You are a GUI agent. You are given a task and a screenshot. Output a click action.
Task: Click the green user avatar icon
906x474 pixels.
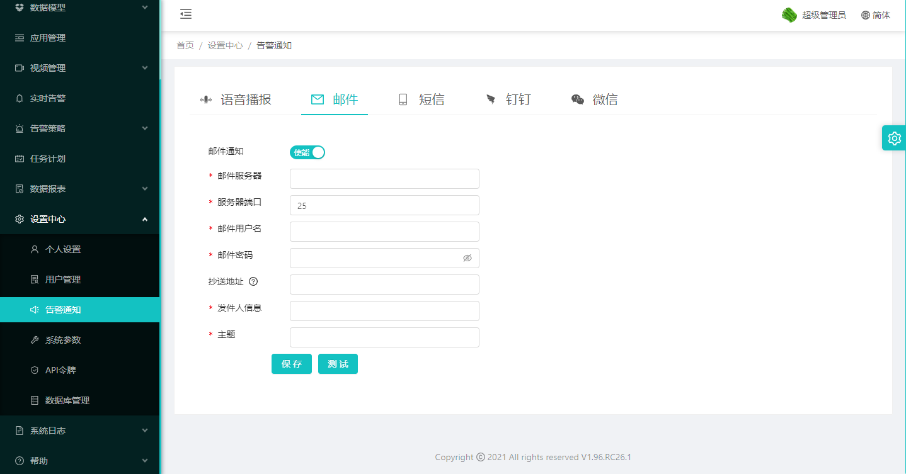[789, 15]
